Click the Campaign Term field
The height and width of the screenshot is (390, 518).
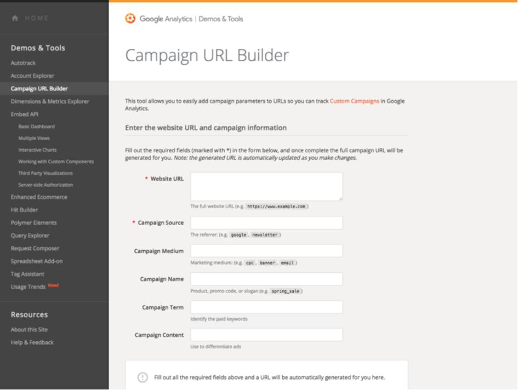(266, 307)
